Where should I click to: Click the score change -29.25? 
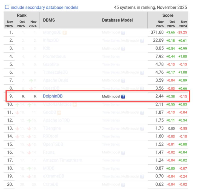click(182, 32)
